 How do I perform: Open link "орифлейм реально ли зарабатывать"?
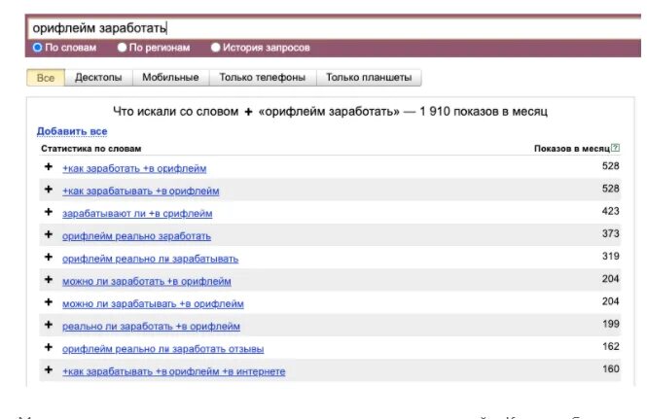point(150,259)
